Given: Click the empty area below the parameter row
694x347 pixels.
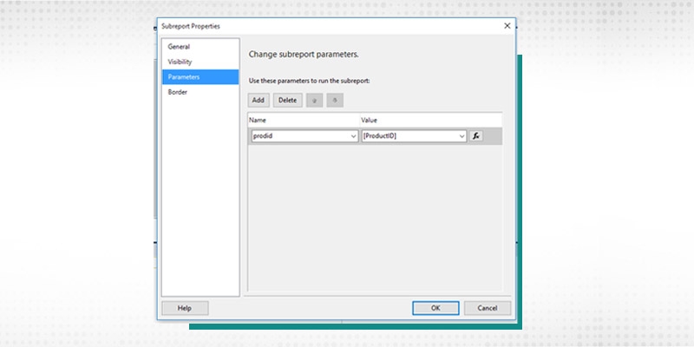Looking at the screenshot, I should pos(374,217).
